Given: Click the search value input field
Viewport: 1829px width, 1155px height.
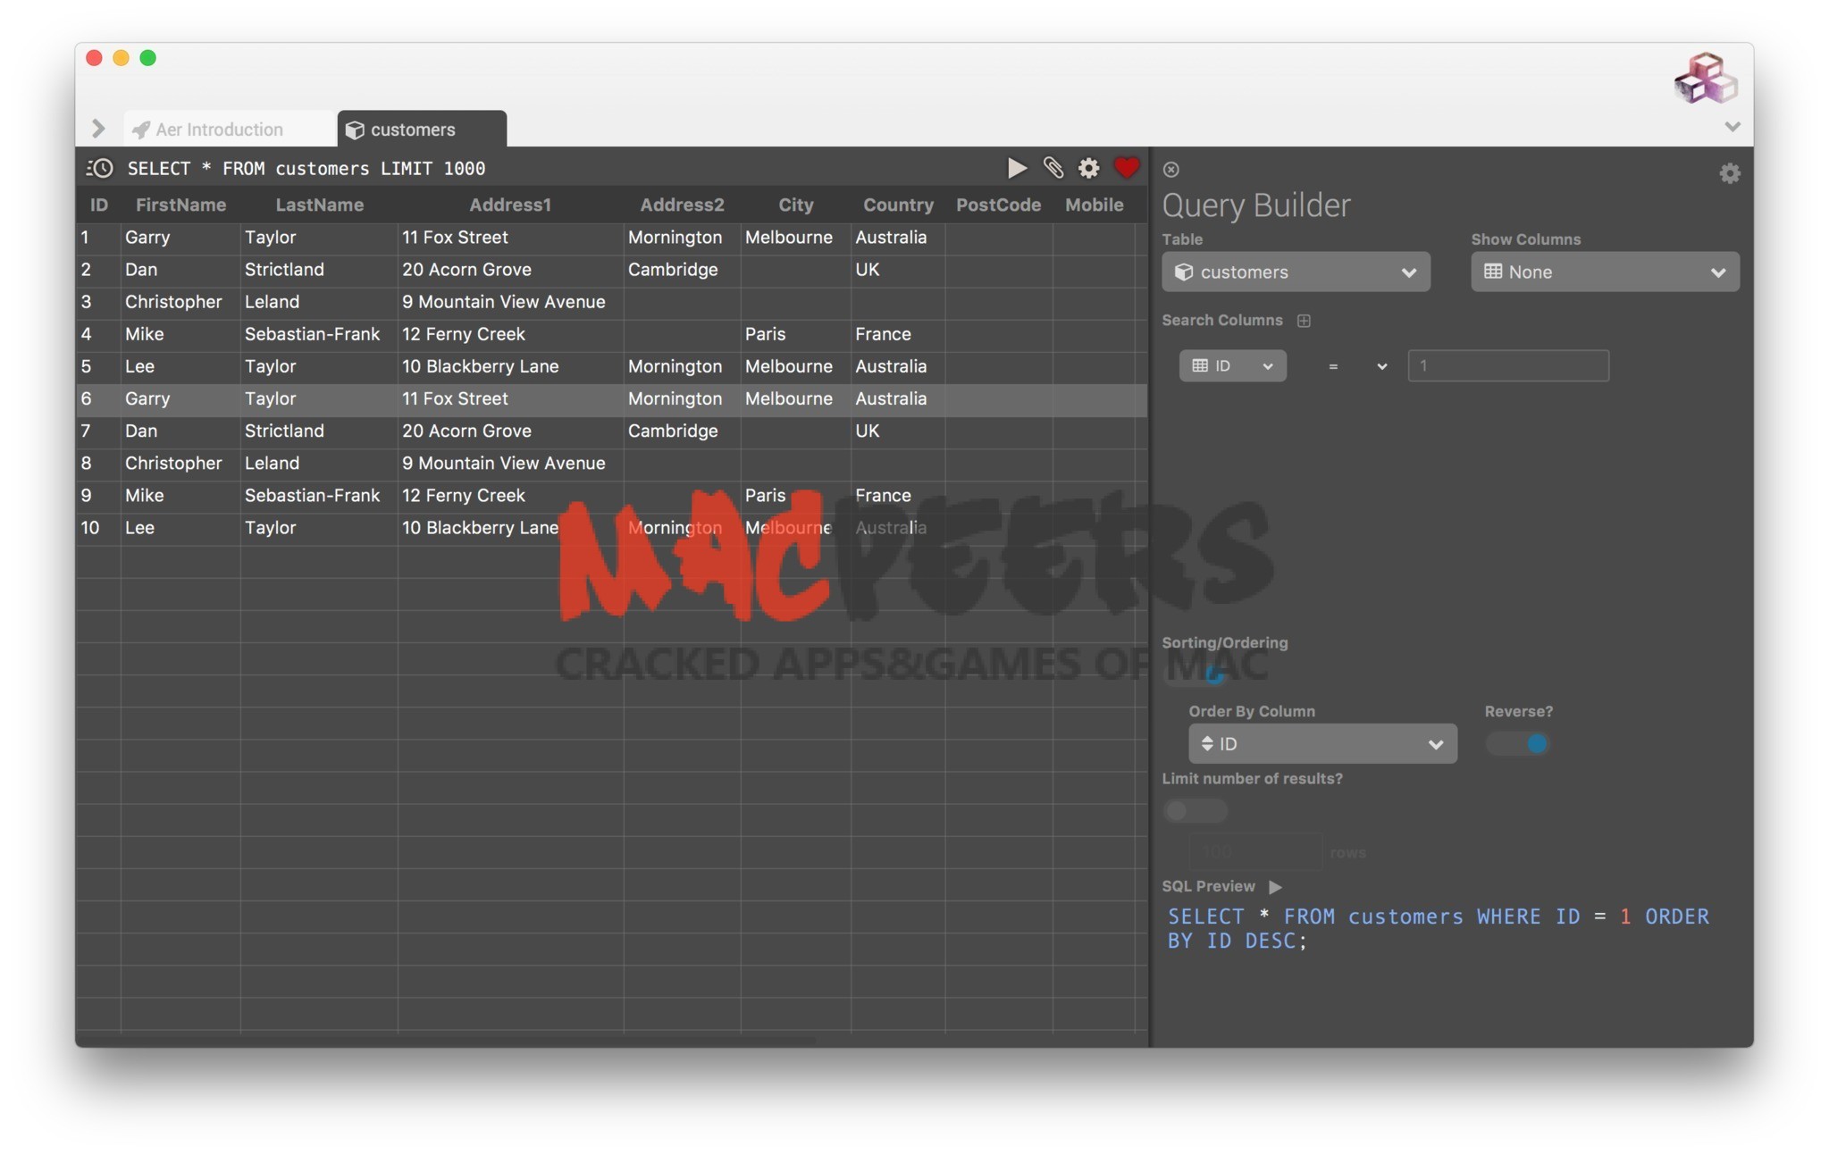Looking at the screenshot, I should (1507, 366).
